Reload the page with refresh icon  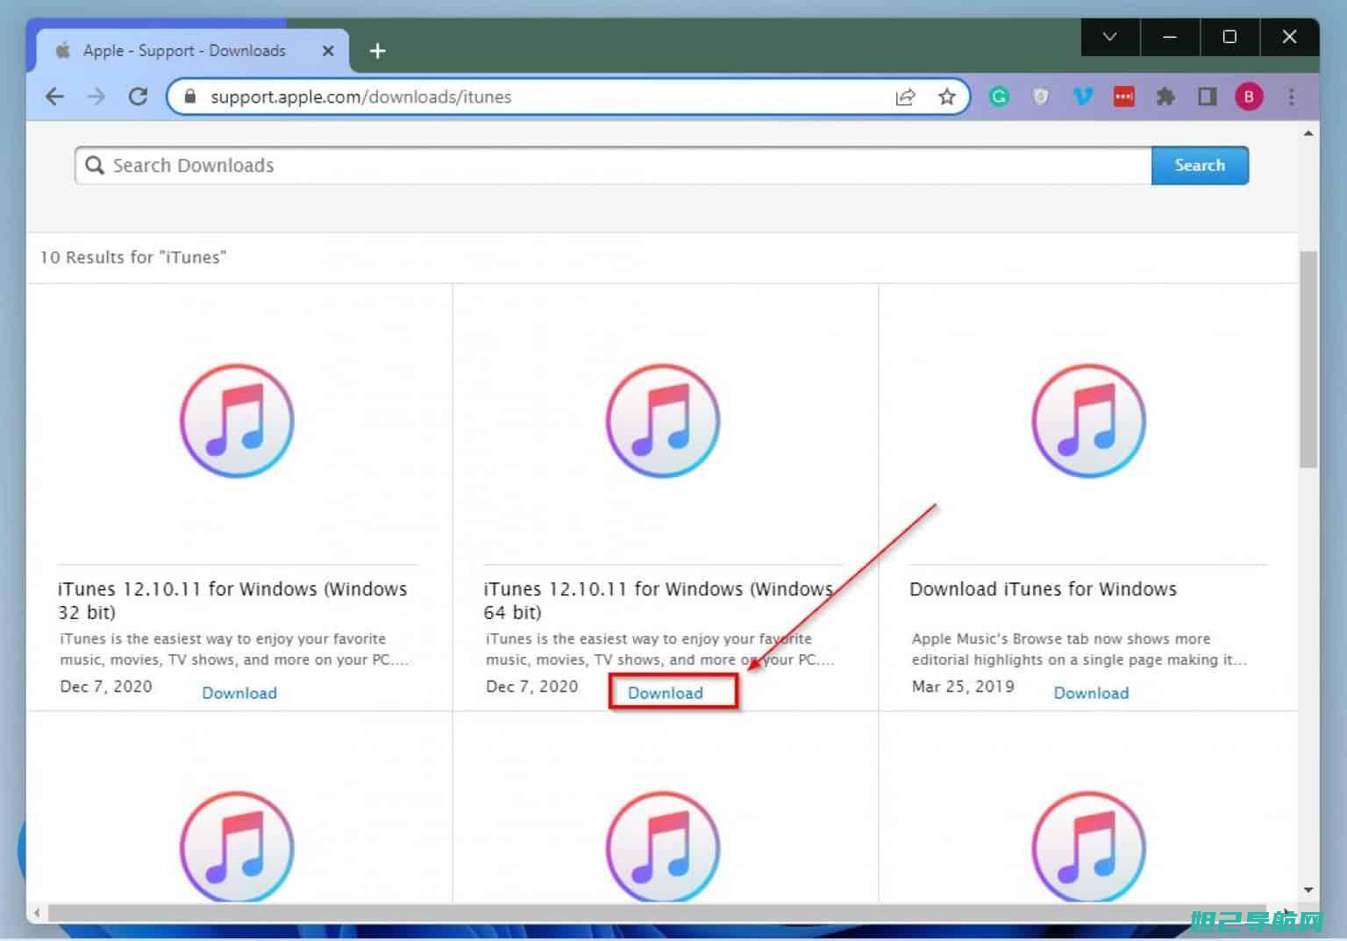click(x=138, y=96)
